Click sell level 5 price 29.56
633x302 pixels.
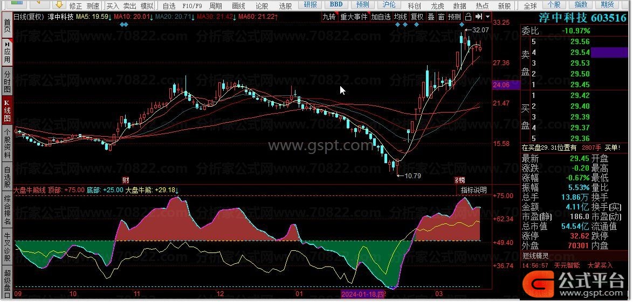[x=580, y=41]
